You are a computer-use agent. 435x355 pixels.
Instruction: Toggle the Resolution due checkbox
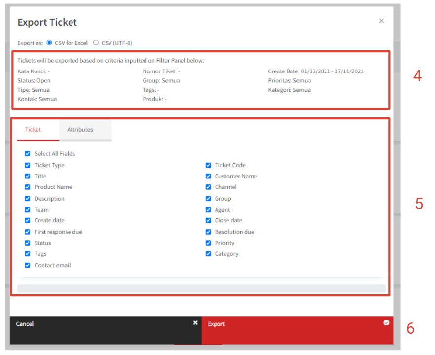[208, 232]
